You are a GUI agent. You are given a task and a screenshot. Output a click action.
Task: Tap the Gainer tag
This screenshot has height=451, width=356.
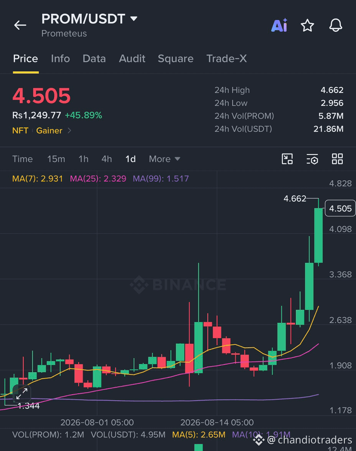(49, 130)
